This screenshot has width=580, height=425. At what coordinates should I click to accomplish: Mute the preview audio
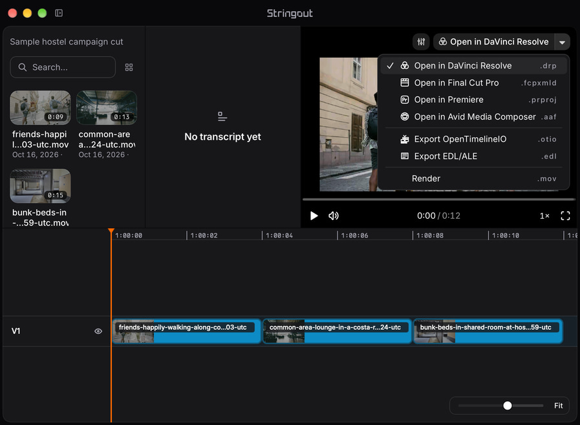pyautogui.click(x=333, y=216)
